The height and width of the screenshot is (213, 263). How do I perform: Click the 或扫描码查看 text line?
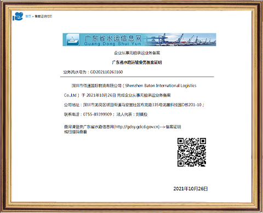[76, 132]
